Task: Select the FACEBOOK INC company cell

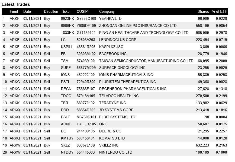Action: click(x=113, y=54)
